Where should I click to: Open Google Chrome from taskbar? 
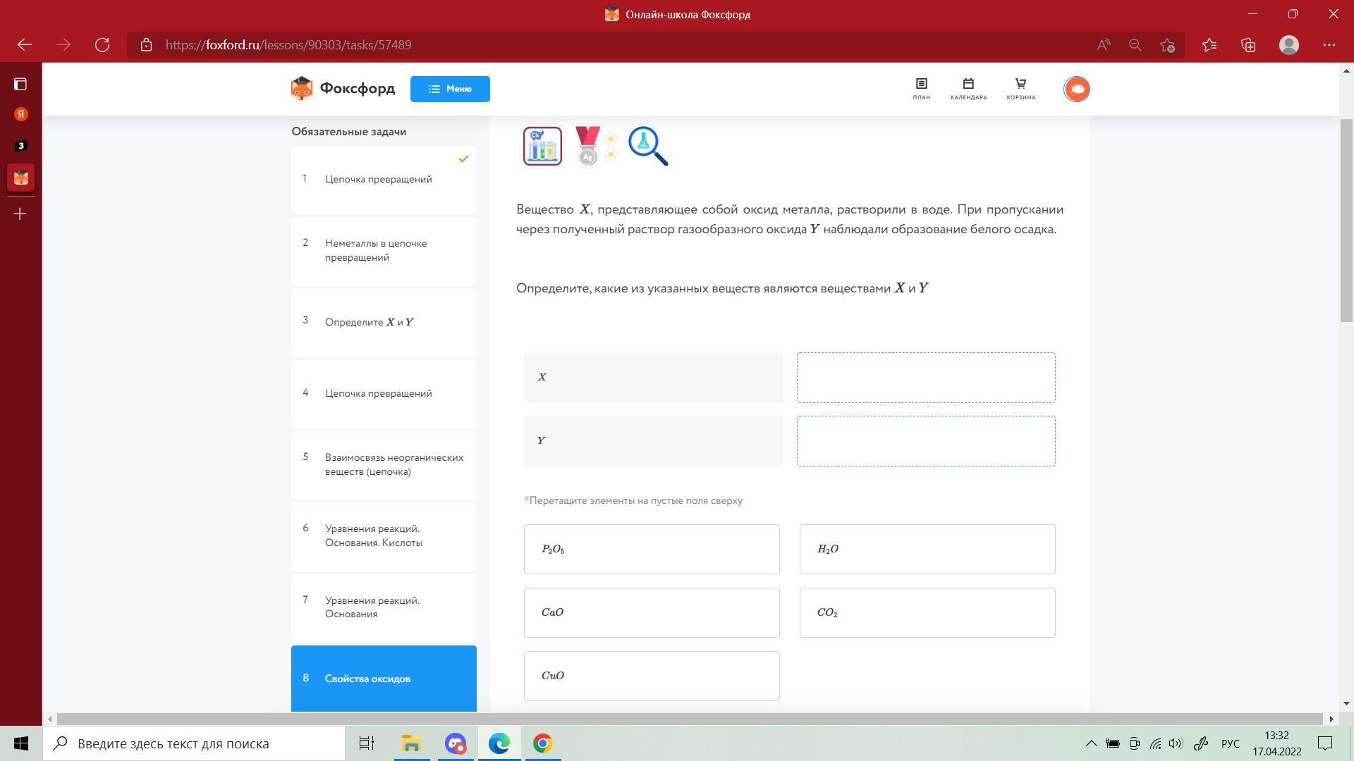[x=542, y=743]
